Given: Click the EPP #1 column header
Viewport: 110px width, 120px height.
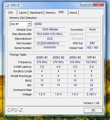Looking at the screenshot, I should click(x=91, y=57).
